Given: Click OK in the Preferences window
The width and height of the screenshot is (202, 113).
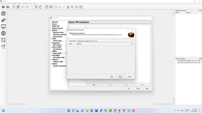Looking at the screenshot, I should [x=129, y=89].
